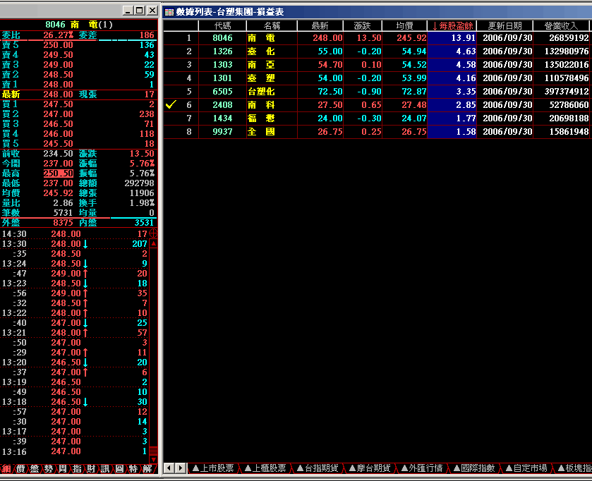Screen dimensions: 592x481
Task: Switch to the 價 tab
Action: (20, 469)
